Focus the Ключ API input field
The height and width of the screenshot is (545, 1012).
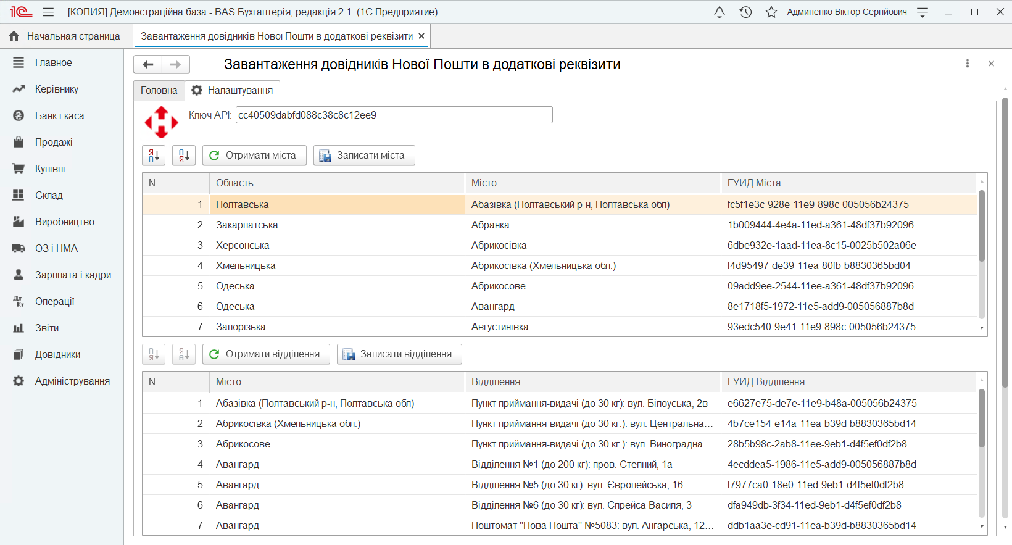click(394, 115)
